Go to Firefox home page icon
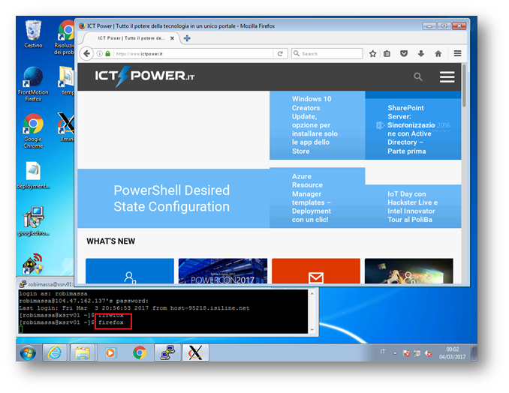 pos(438,53)
